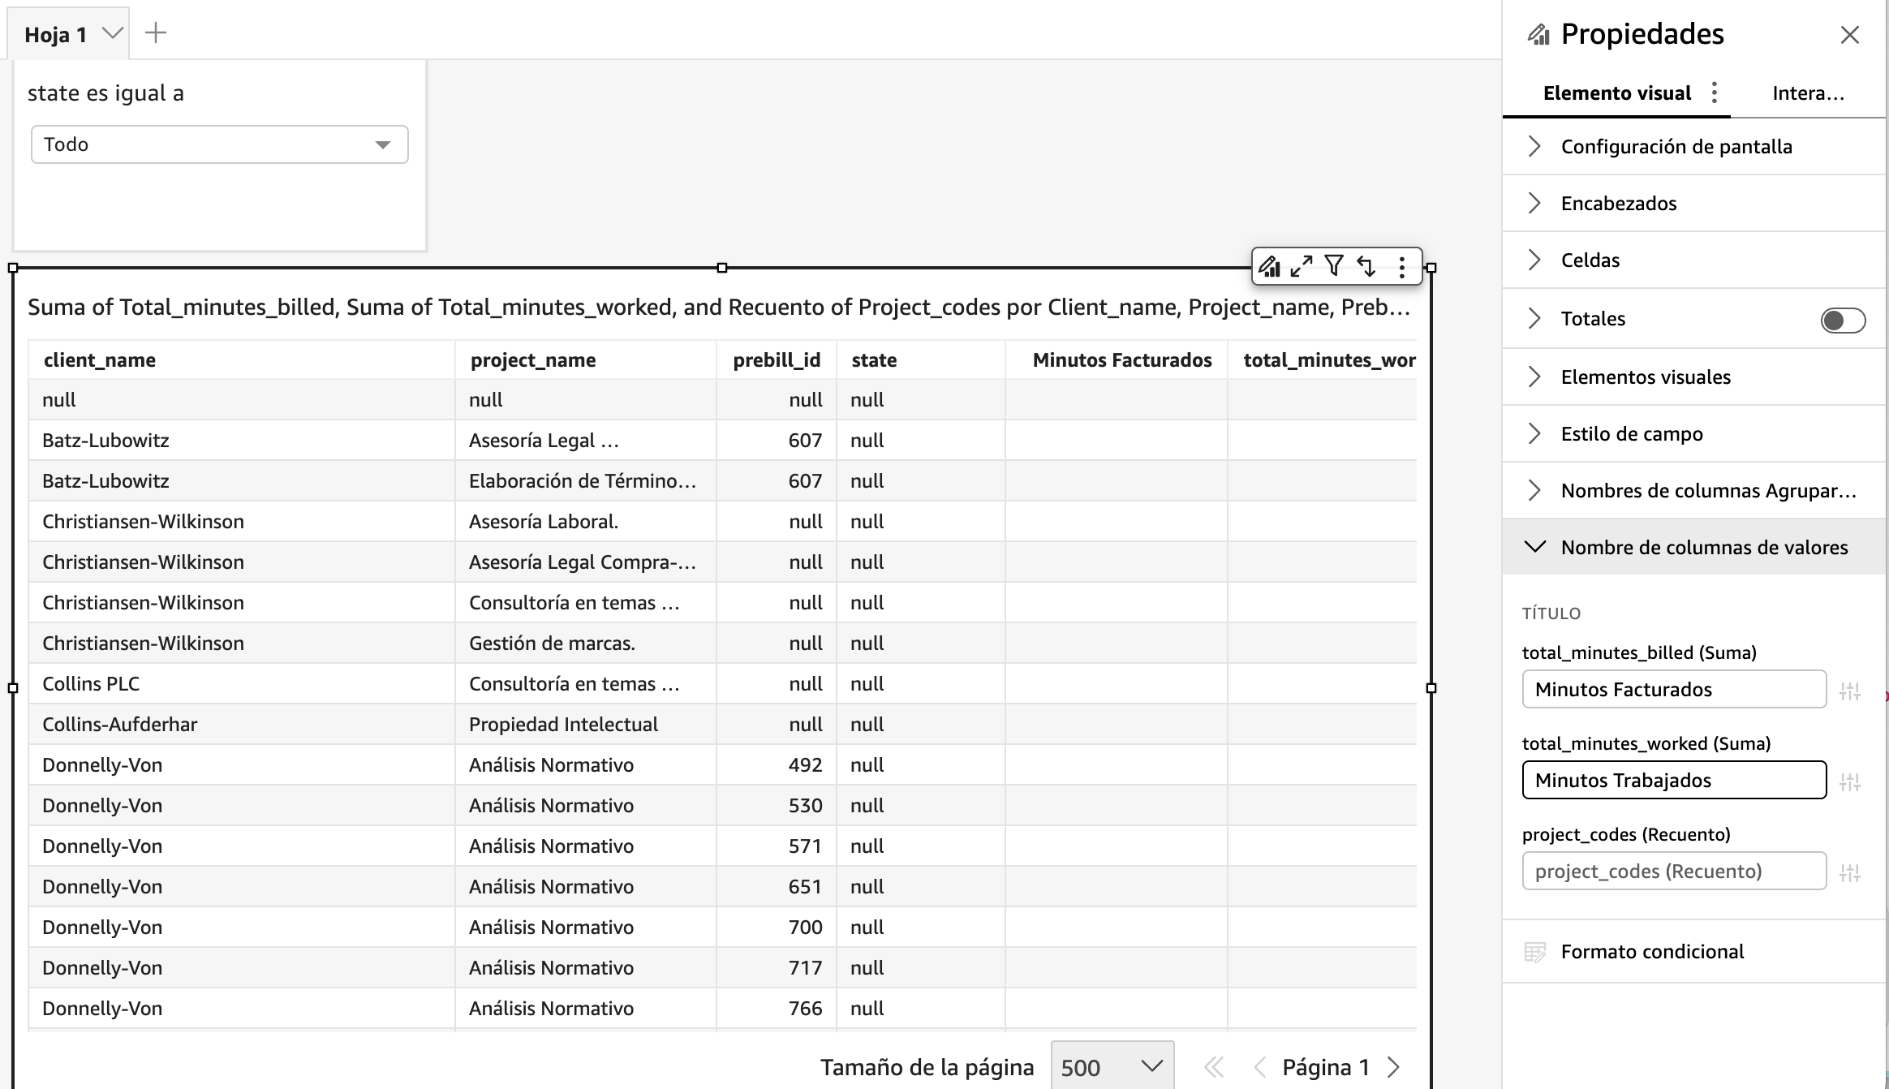The width and height of the screenshot is (1889, 1089).
Task: Select the prebill_id cell 700
Action: [777, 928]
